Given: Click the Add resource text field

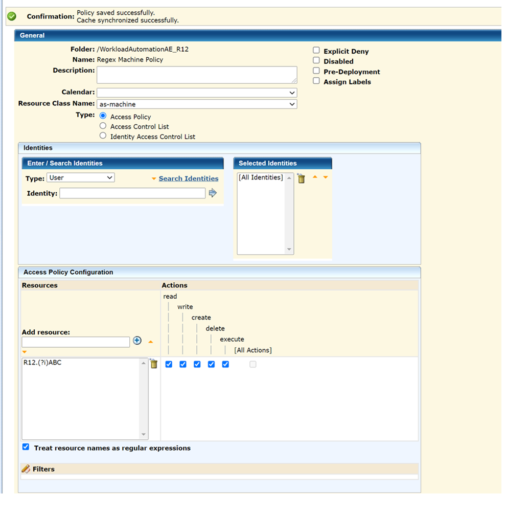Looking at the screenshot, I should (76, 342).
